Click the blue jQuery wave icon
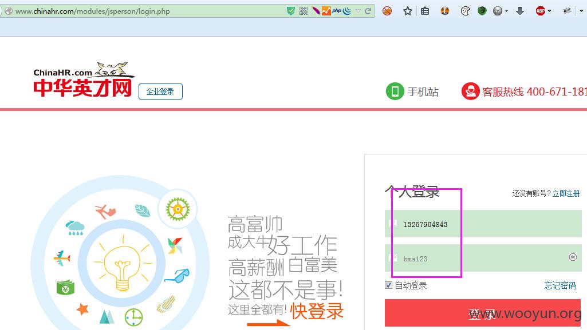 [347, 11]
